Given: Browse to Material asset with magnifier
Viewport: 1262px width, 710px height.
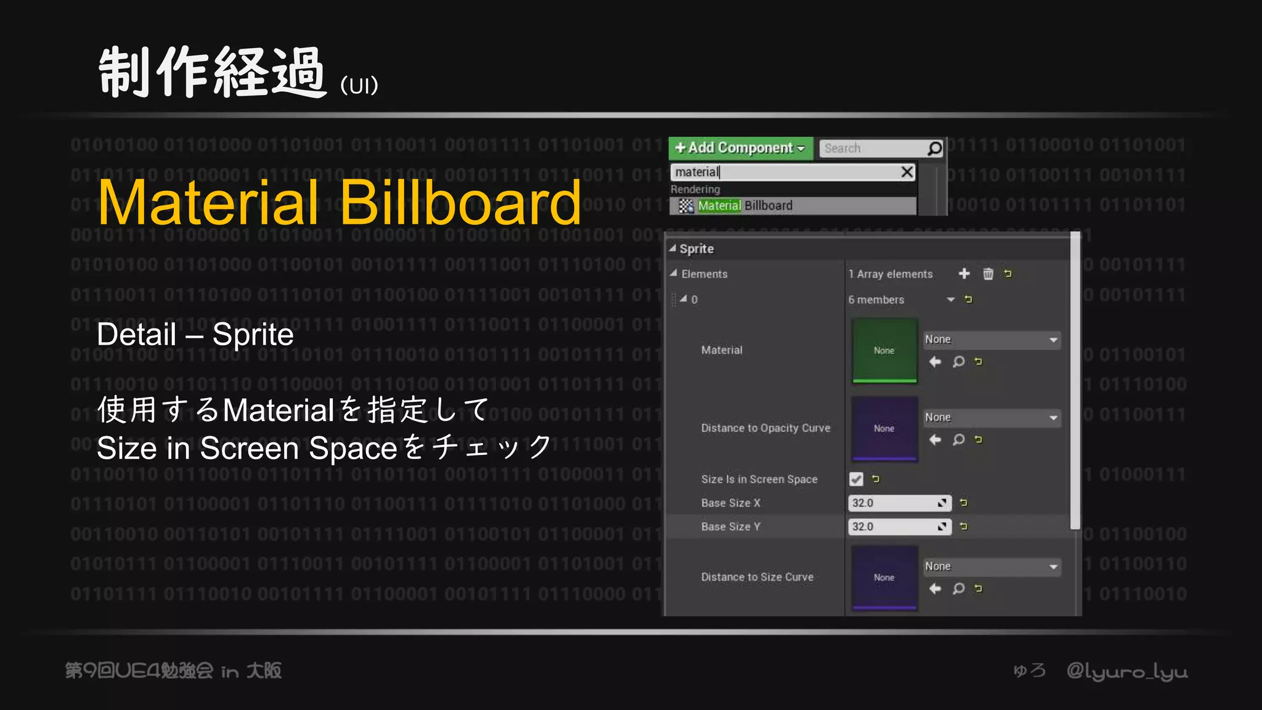Looking at the screenshot, I should pos(958,362).
